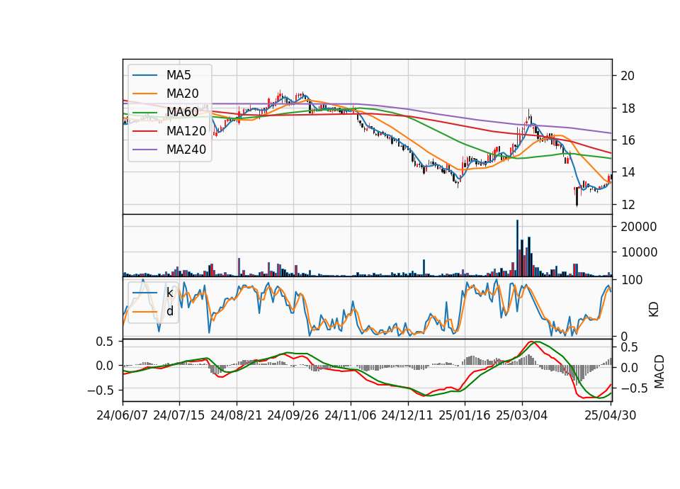Click price axis value 12
This screenshot has width=680, height=489.
click(628, 205)
